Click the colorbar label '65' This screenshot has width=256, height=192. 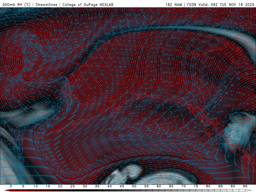[x=171, y=186]
